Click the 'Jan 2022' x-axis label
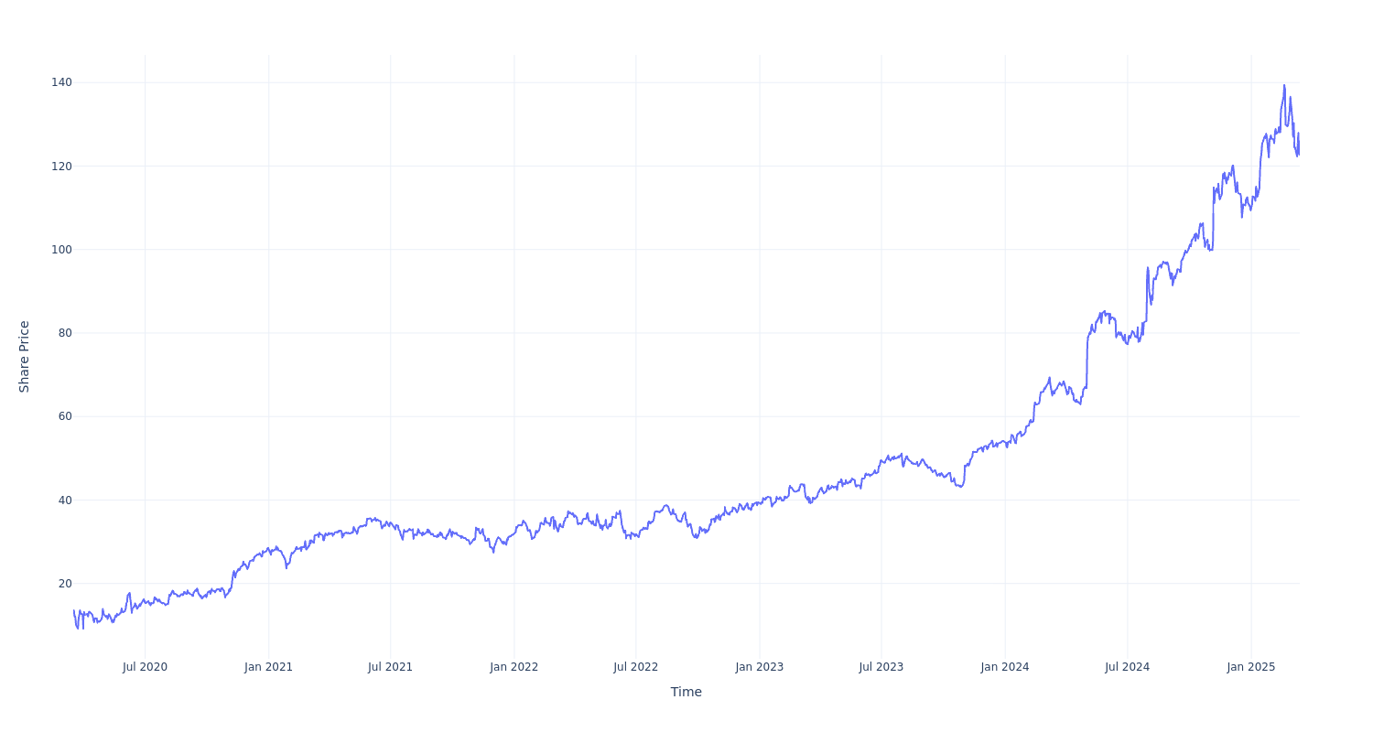 pos(514,667)
